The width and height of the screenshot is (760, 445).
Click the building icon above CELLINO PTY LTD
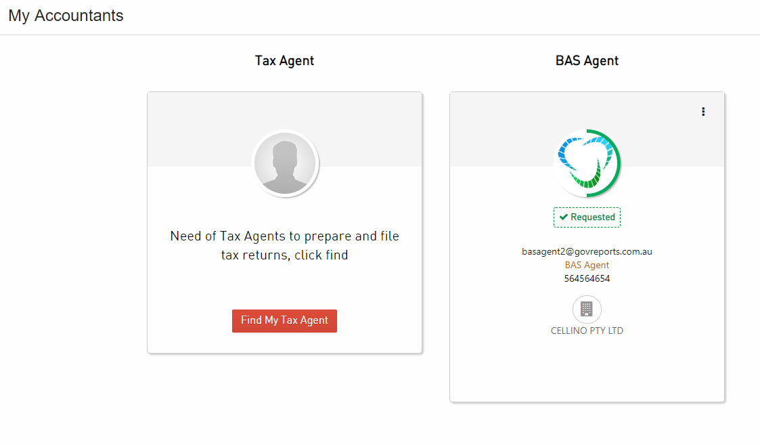(587, 309)
